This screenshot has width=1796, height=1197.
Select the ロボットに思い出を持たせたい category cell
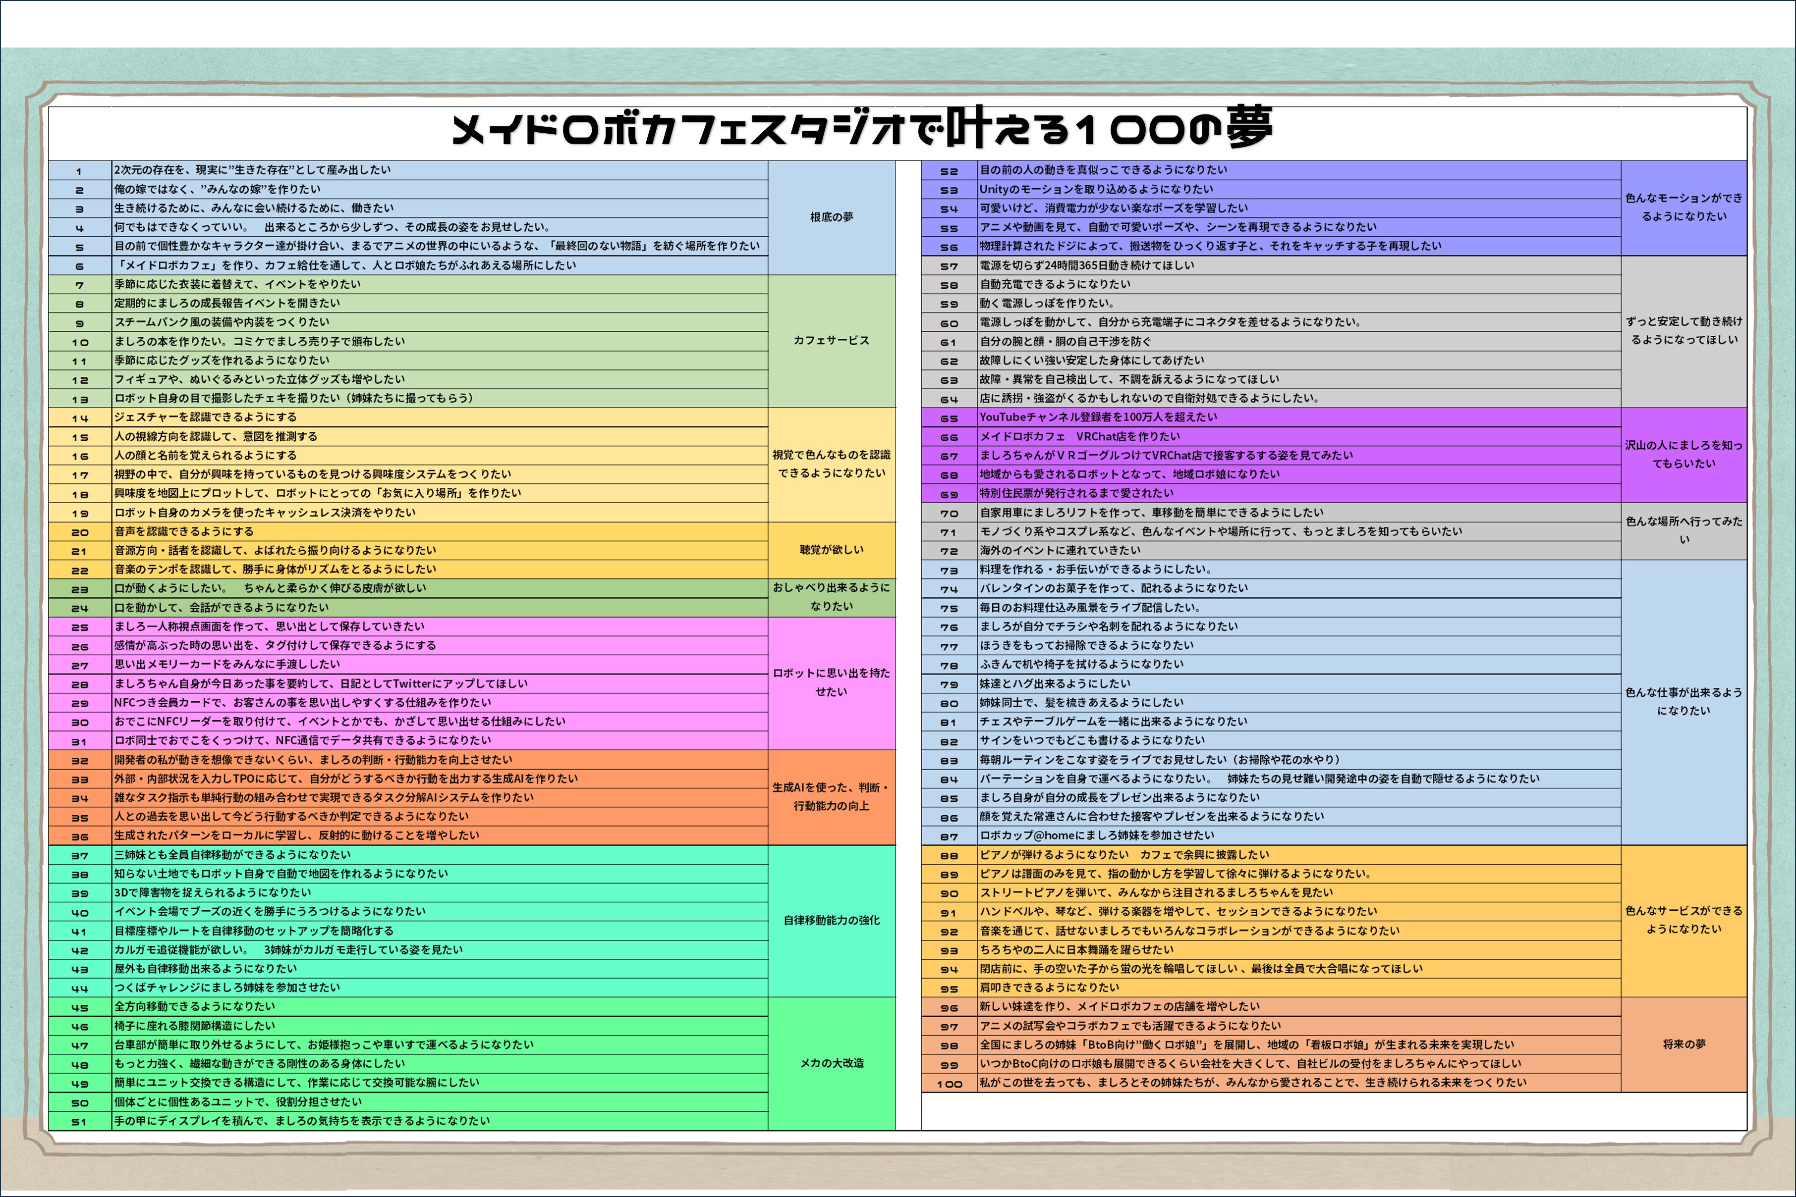[x=831, y=682]
